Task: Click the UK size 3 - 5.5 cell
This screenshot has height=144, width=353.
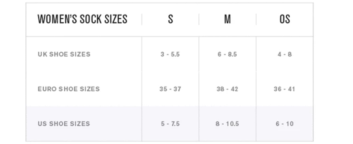Action: 170,54
